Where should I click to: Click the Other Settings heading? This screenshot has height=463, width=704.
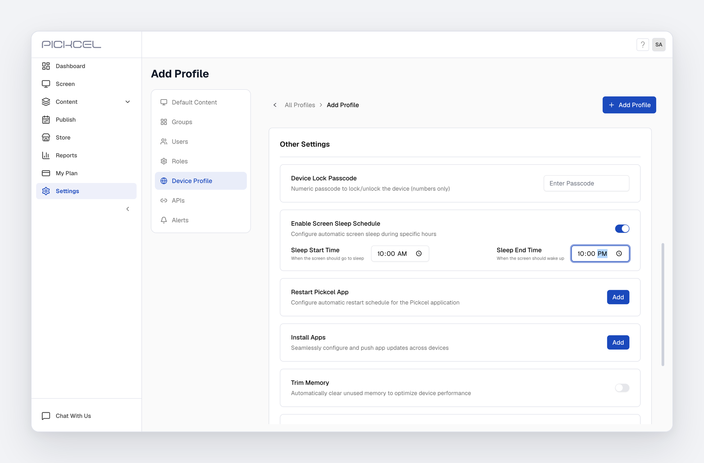point(304,144)
